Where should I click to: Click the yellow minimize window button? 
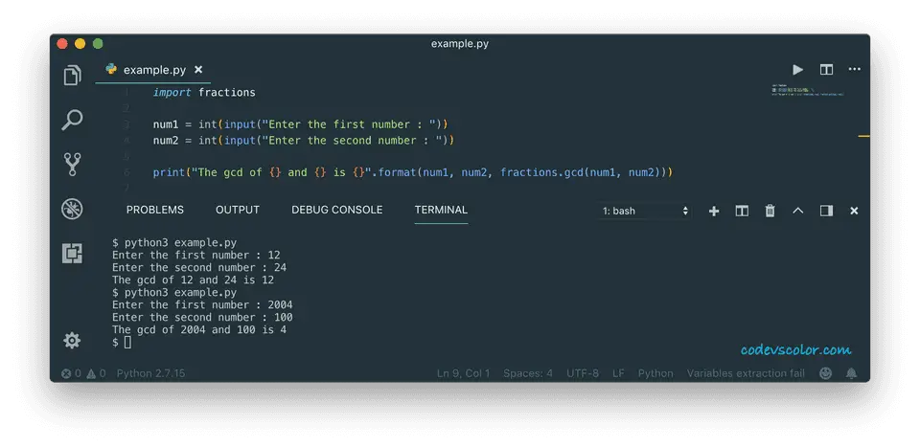[x=80, y=44]
